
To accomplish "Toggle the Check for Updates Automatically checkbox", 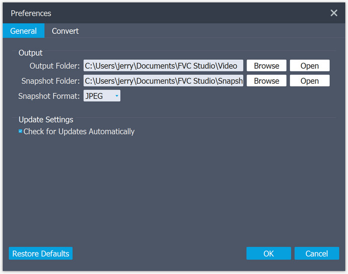I will pos(20,132).
